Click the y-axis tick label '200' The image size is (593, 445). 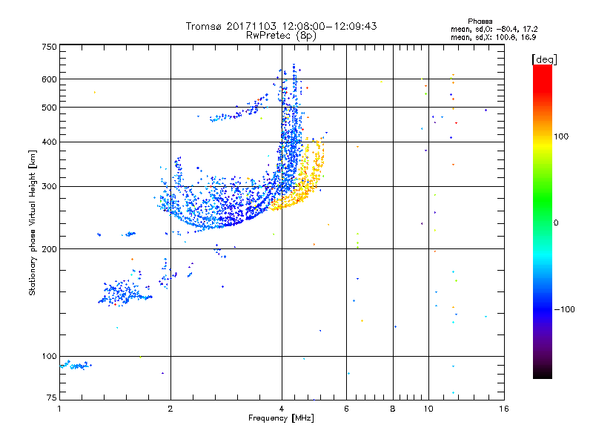pyautogui.click(x=49, y=249)
